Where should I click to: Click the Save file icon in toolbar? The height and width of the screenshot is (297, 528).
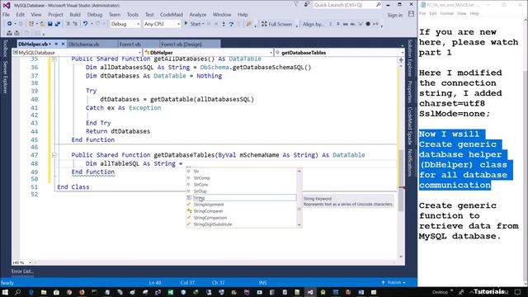tap(50, 24)
